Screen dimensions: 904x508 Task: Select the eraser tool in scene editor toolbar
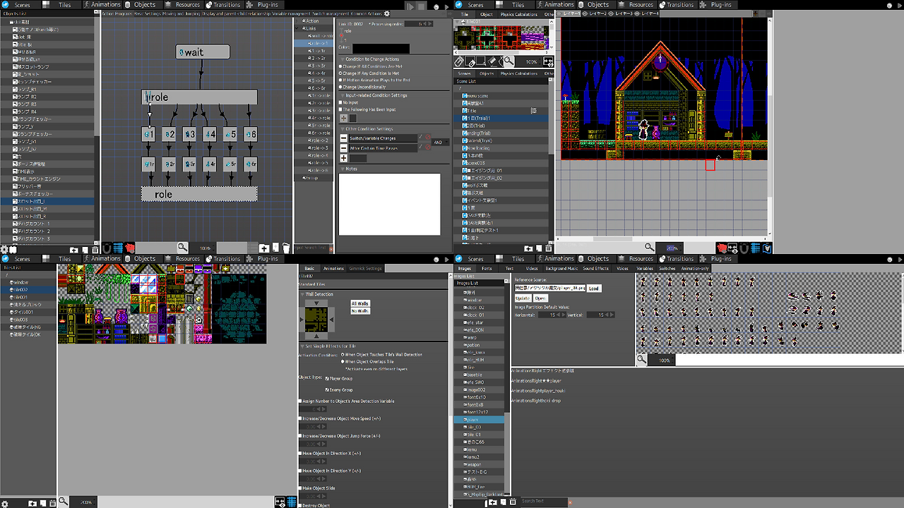click(x=493, y=62)
